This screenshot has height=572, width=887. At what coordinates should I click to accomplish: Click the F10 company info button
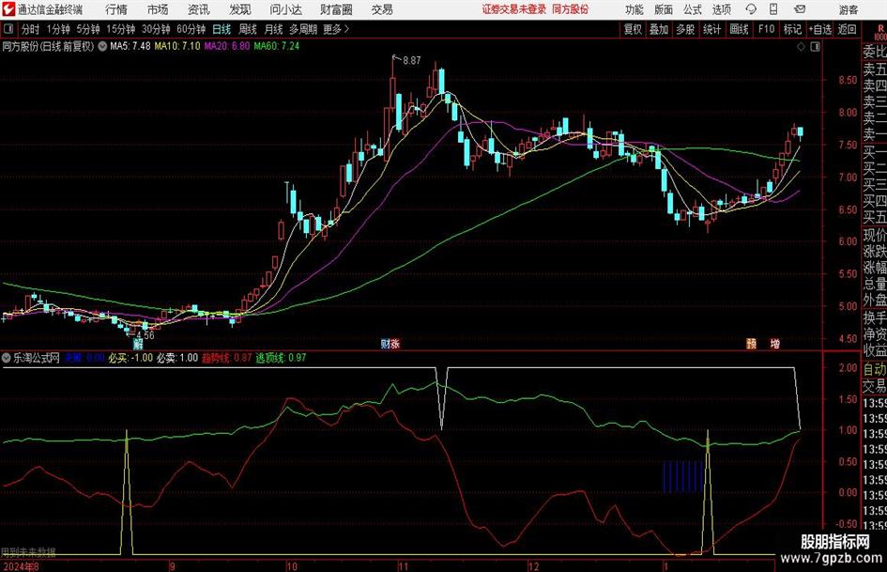point(766,29)
